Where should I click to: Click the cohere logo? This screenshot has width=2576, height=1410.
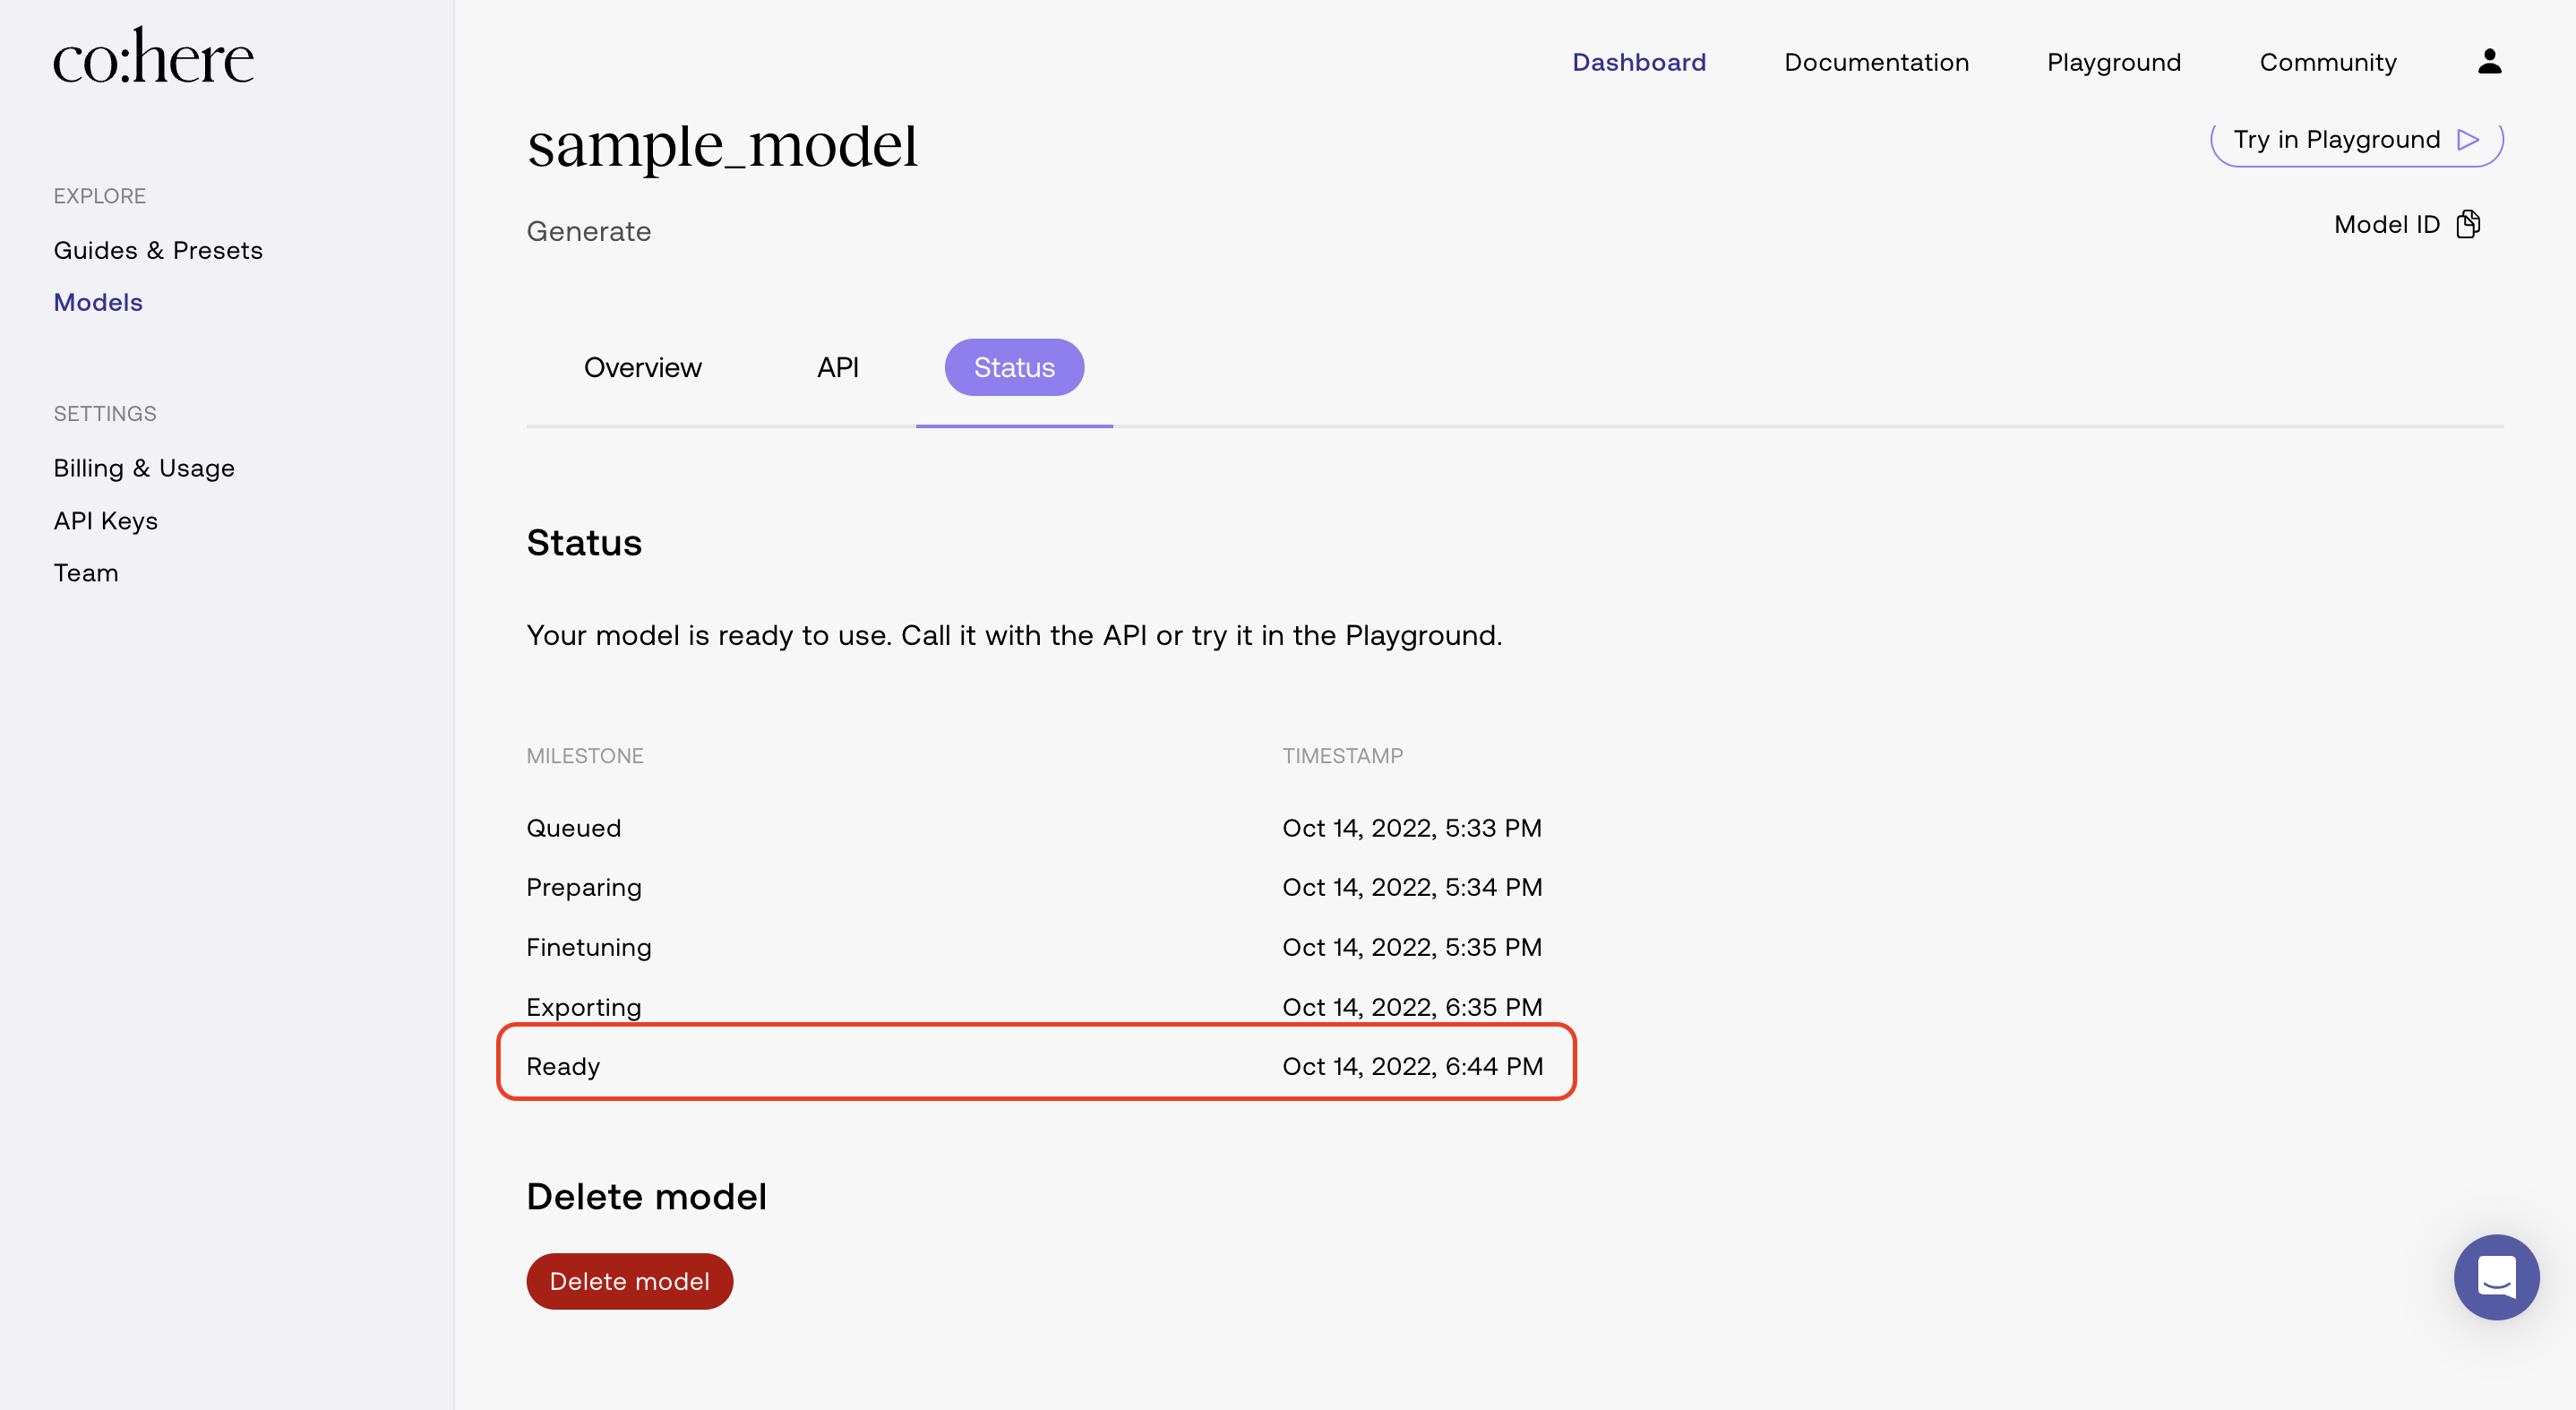click(x=153, y=57)
